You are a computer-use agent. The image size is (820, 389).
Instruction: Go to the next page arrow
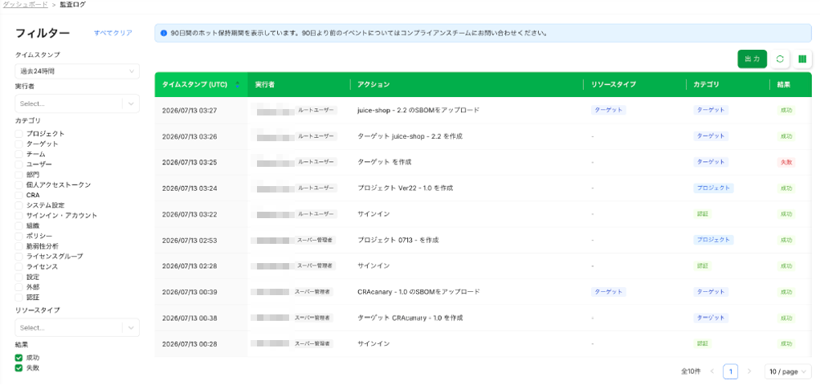pyautogui.click(x=749, y=371)
